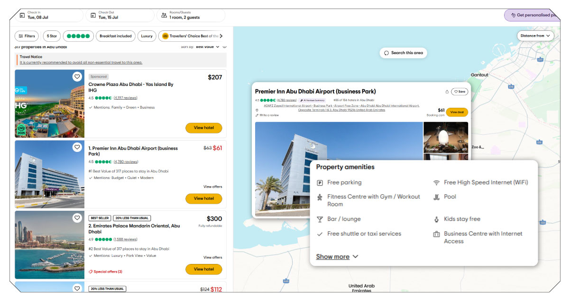This screenshot has height=301, width=570.
Task: Toggle the Luxury filter chip
Action: click(147, 36)
